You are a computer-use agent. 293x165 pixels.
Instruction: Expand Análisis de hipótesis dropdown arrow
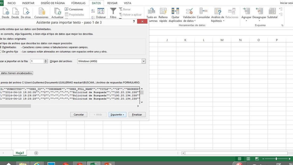[x=223, y=21]
